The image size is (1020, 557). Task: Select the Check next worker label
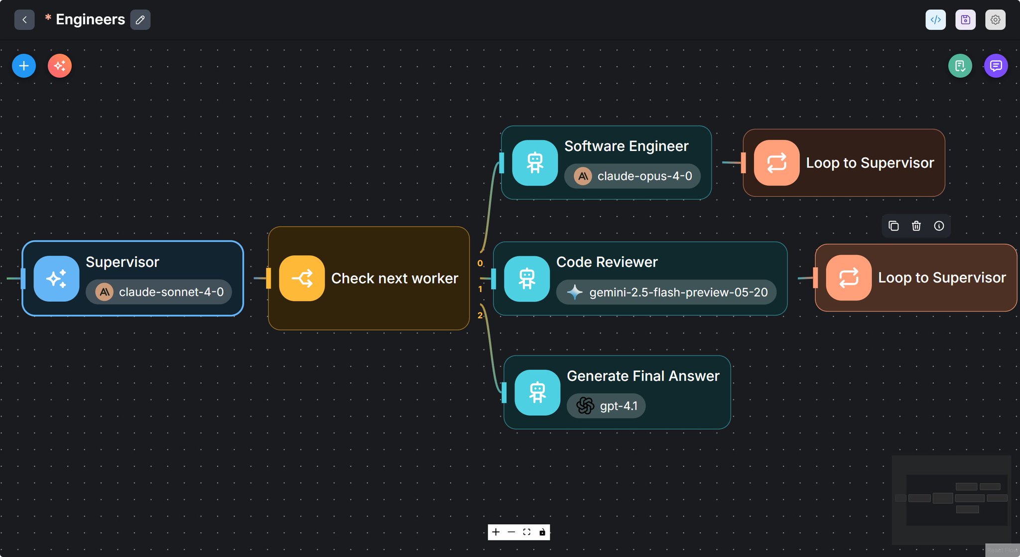click(x=394, y=278)
